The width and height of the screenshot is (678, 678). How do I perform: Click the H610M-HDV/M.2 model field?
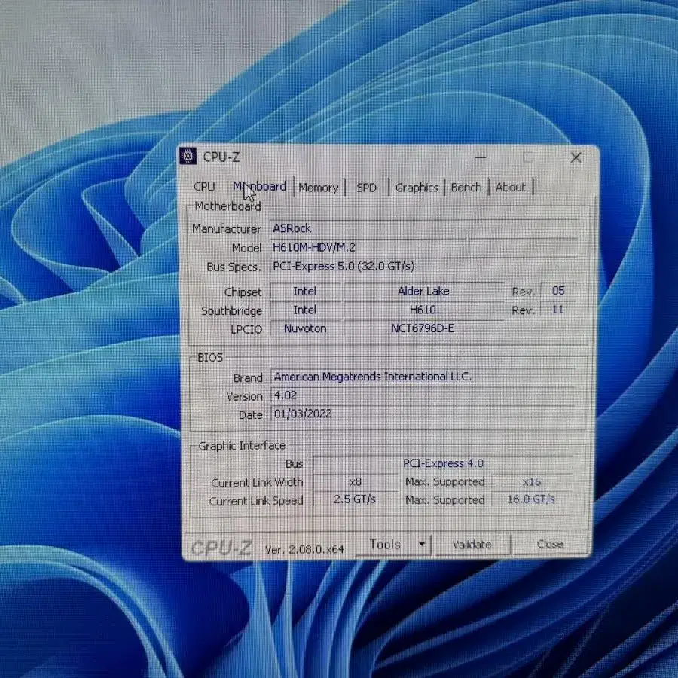click(368, 247)
